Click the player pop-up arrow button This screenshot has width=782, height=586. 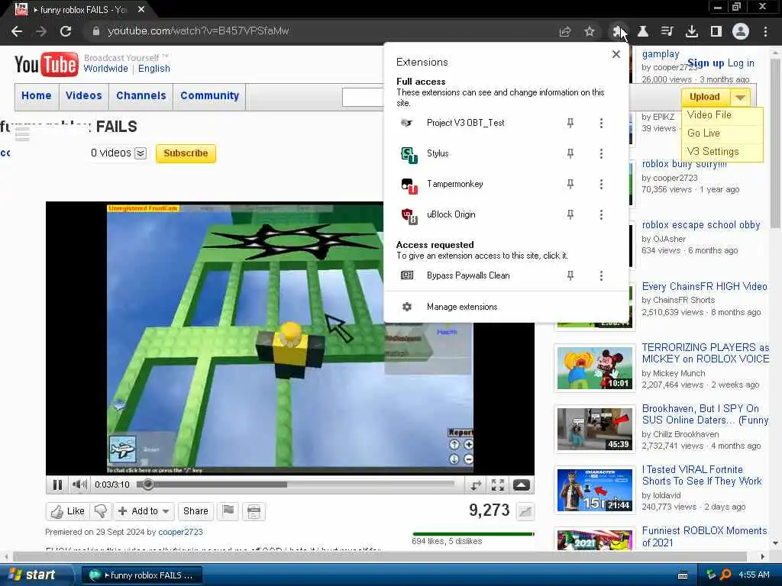[x=521, y=485]
